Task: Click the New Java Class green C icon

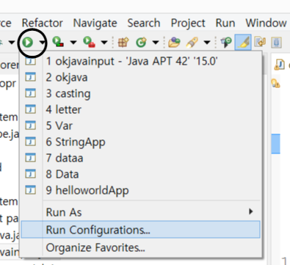Action: click(142, 42)
